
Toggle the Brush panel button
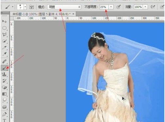point(31,7)
